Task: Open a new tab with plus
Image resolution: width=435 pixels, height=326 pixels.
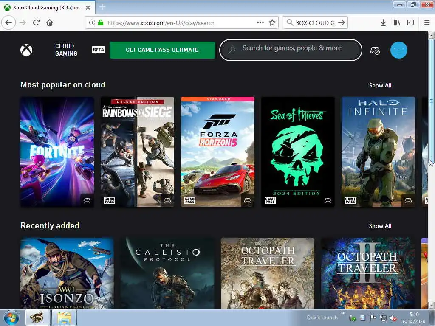Action: click(102, 7)
